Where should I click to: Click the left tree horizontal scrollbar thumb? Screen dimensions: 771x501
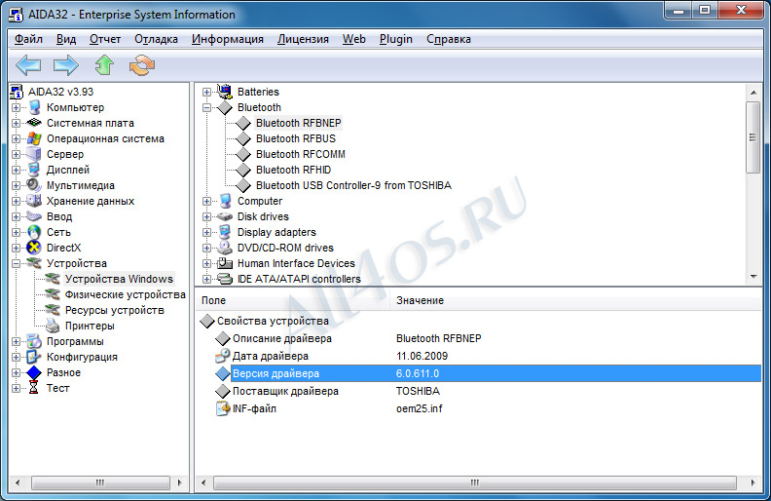pyautogui.click(x=100, y=482)
